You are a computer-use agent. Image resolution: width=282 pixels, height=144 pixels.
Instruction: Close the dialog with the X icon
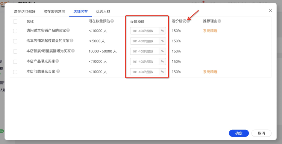270,10
